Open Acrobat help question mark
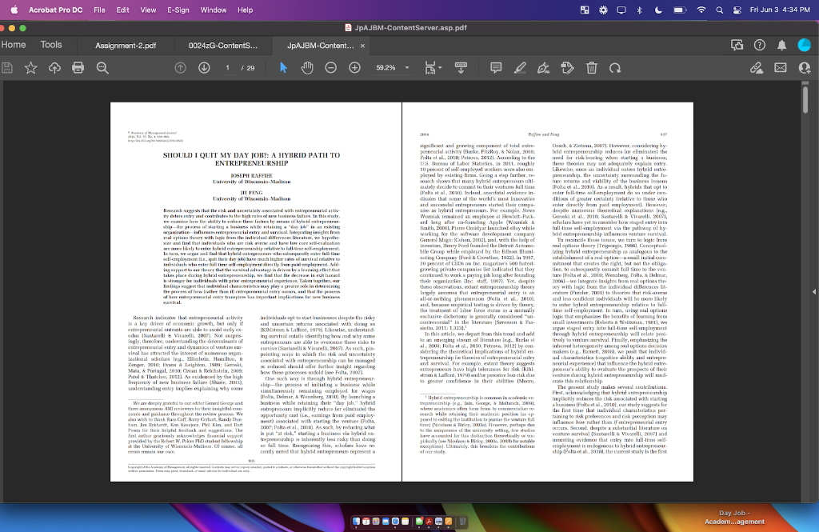Viewport: 819px width, 532px height. 760,46
